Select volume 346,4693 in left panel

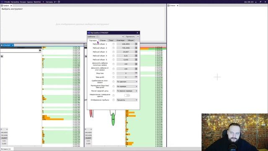pos(4,133)
